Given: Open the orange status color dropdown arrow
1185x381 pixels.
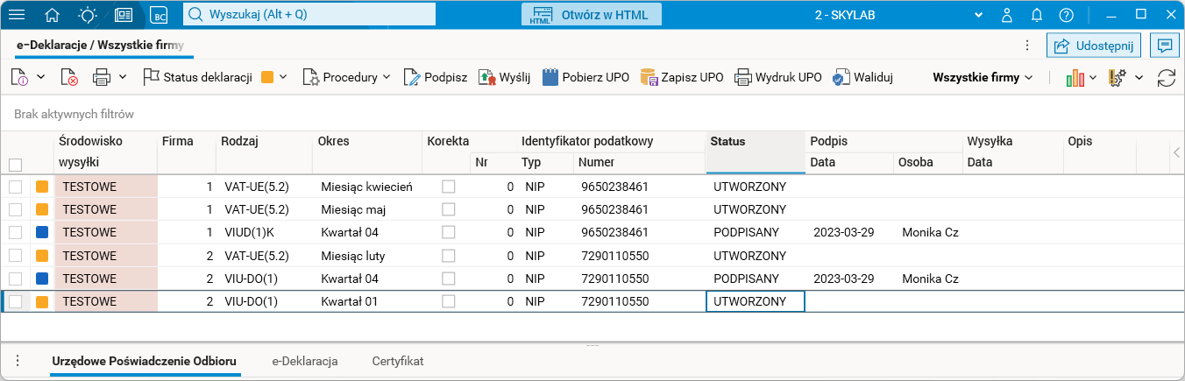Looking at the screenshot, I should coord(284,77).
